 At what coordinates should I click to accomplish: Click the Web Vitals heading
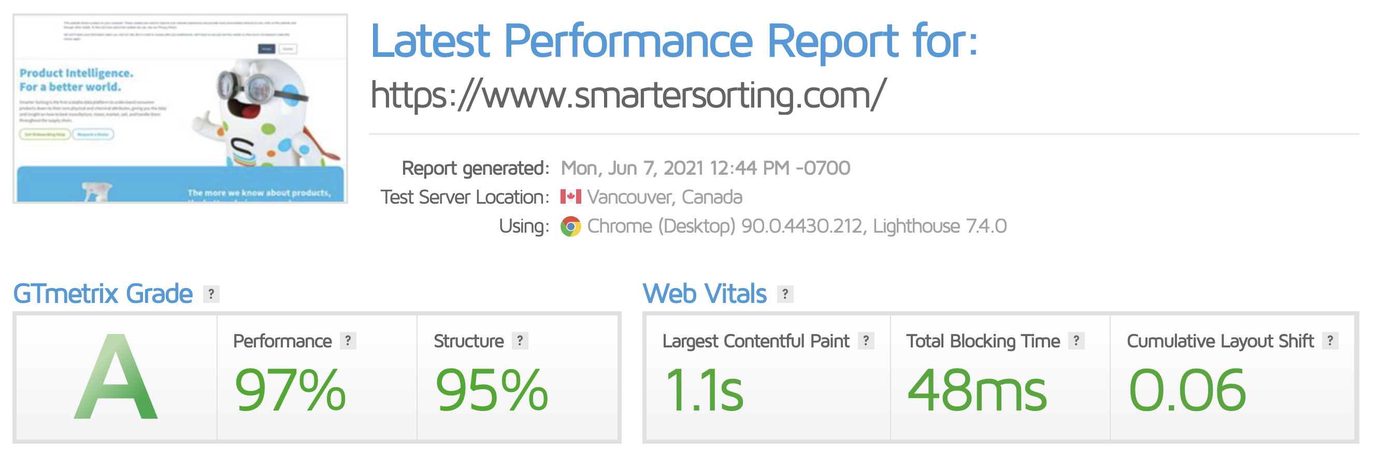pos(705,294)
